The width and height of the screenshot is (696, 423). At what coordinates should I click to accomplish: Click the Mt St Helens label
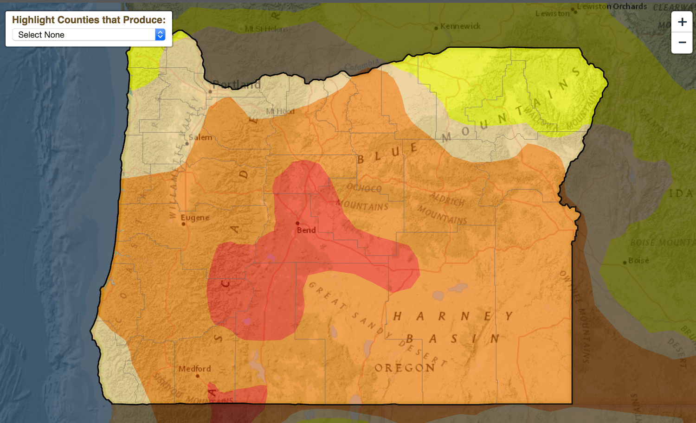pos(266,29)
